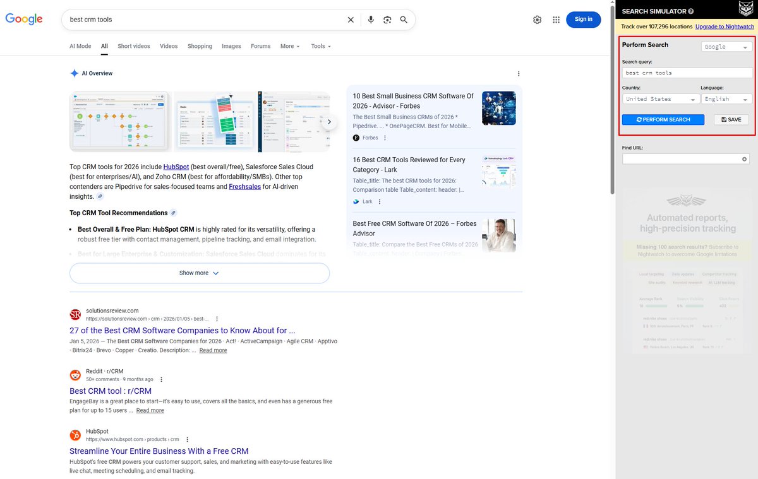Image resolution: width=758 pixels, height=479 pixels.
Task: Switch to Videos tab
Action: tap(169, 46)
